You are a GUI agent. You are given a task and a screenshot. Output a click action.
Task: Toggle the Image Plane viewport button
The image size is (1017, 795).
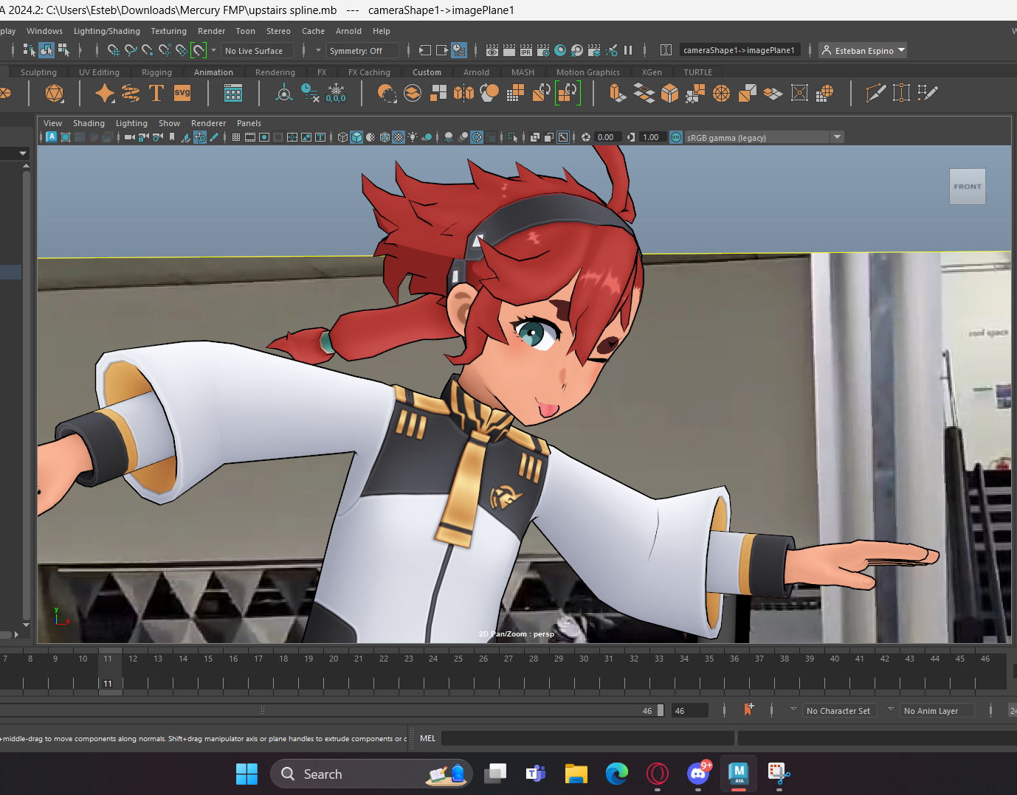coord(185,137)
